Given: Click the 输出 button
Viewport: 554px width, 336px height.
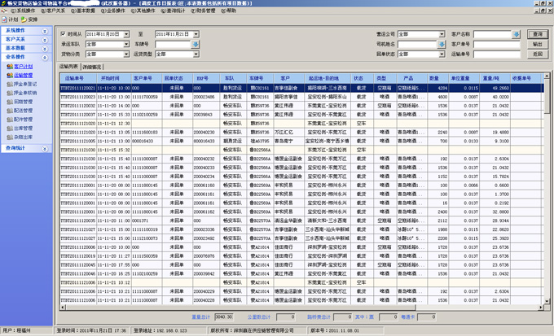Looking at the screenshot, I should (538, 44).
